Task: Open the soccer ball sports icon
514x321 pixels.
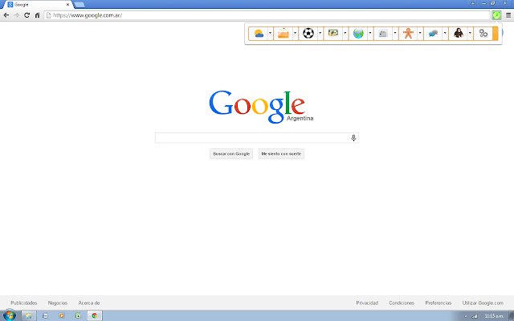Action: [x=308, y=34]
